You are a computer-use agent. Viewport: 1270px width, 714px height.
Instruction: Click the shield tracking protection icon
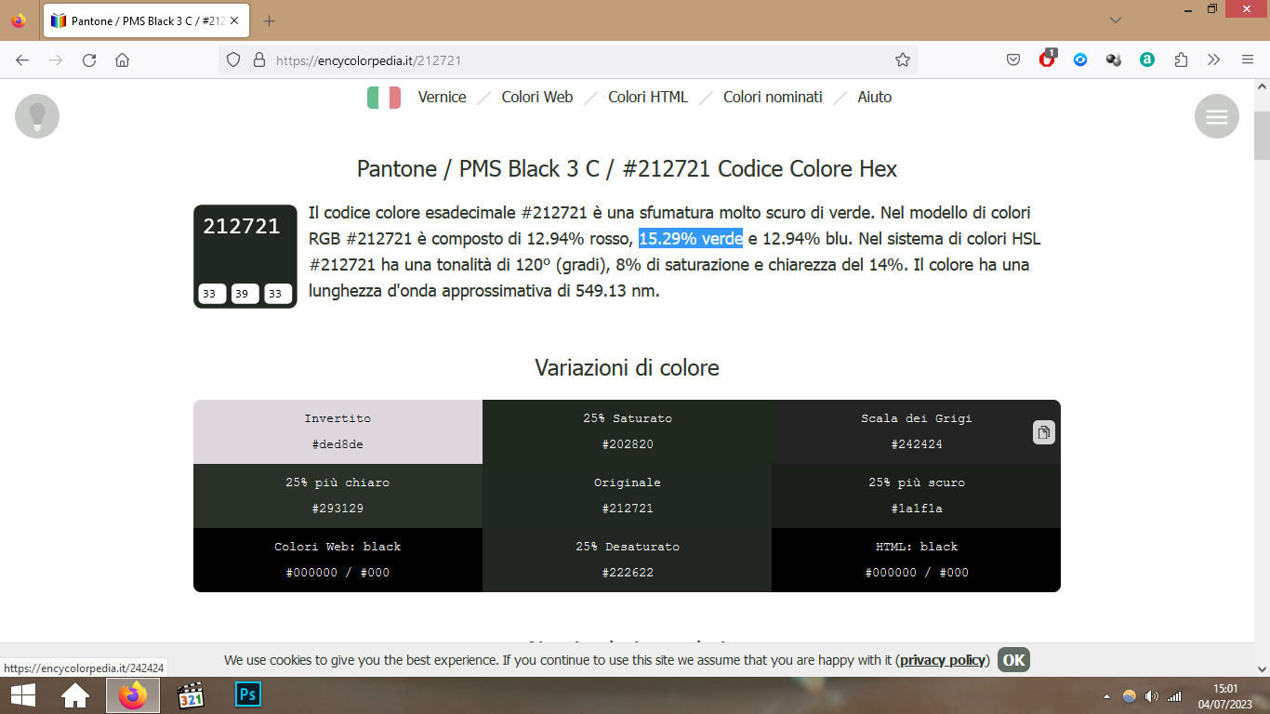pos(233,59)
